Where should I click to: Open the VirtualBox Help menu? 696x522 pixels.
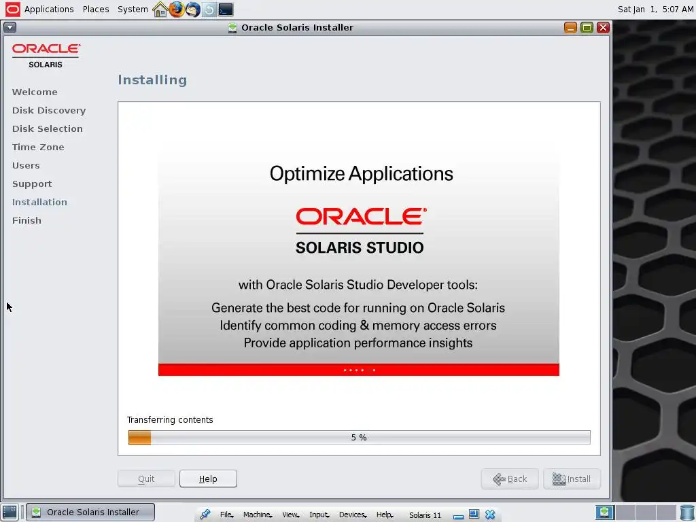385,515
